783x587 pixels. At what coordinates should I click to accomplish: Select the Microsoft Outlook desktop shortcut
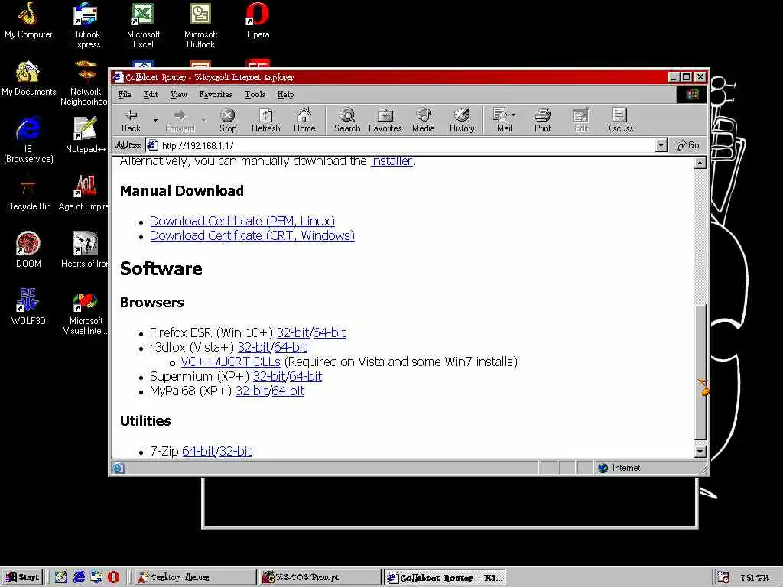tap(201, 25)
